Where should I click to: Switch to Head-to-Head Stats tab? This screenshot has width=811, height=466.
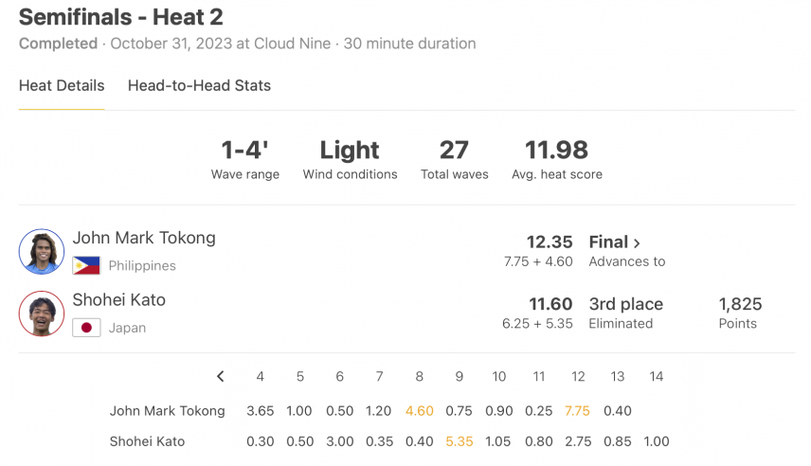pos(199,85)
